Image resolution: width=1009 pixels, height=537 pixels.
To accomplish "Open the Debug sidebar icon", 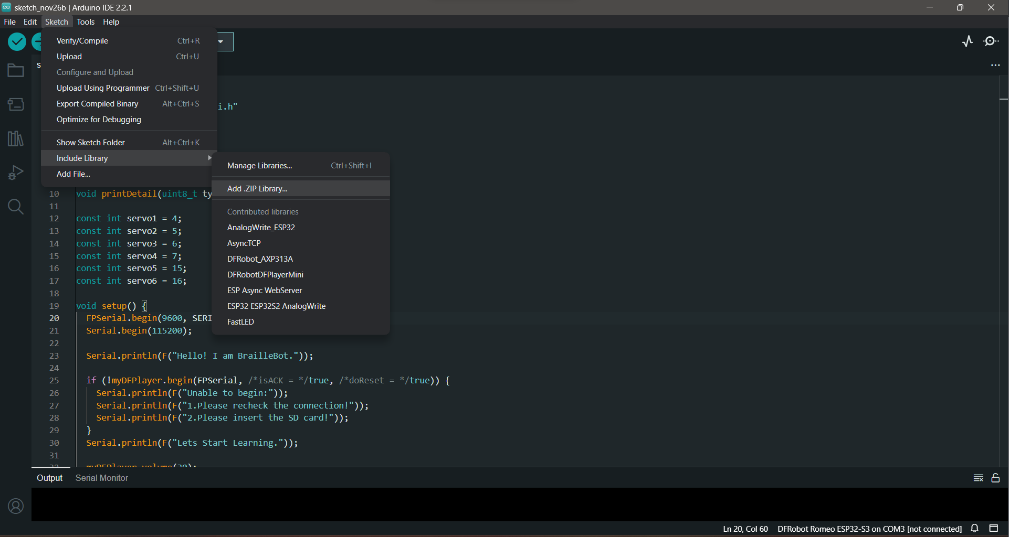I will click(16, 173).
